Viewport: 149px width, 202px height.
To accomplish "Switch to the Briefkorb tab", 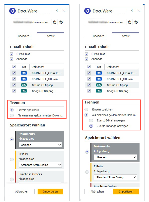I will pos(24,36).
